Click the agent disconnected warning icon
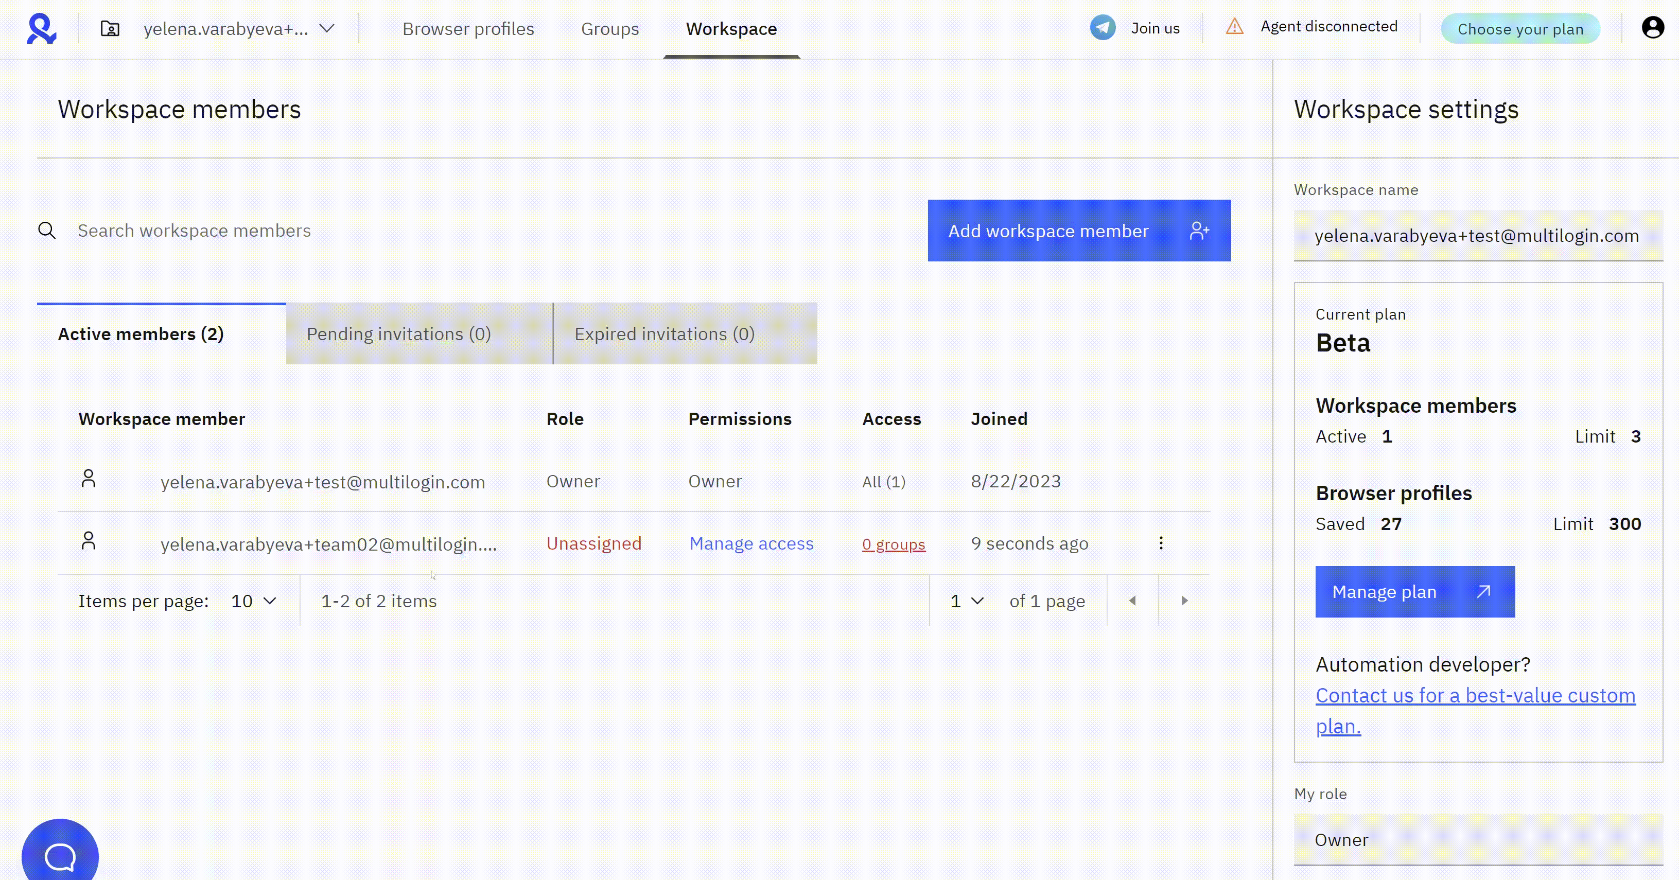1679x880 pixels. click(1234, 27)
